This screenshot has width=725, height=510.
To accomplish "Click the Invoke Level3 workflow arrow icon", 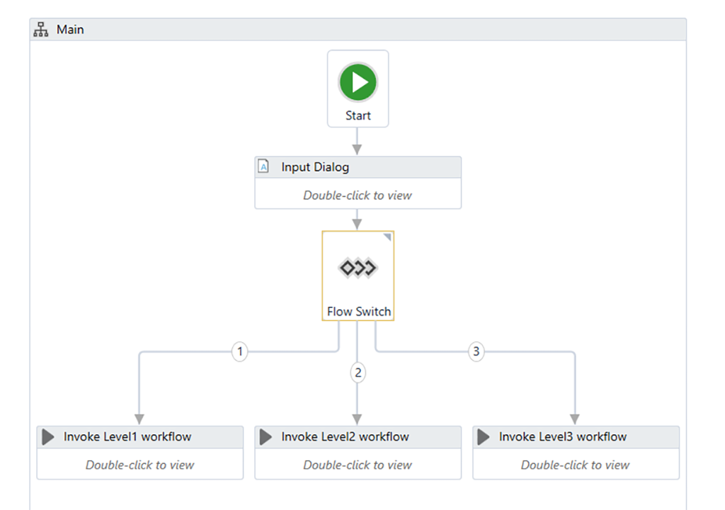I will (484, 437).
